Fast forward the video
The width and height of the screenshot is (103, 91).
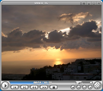[44, 87]
